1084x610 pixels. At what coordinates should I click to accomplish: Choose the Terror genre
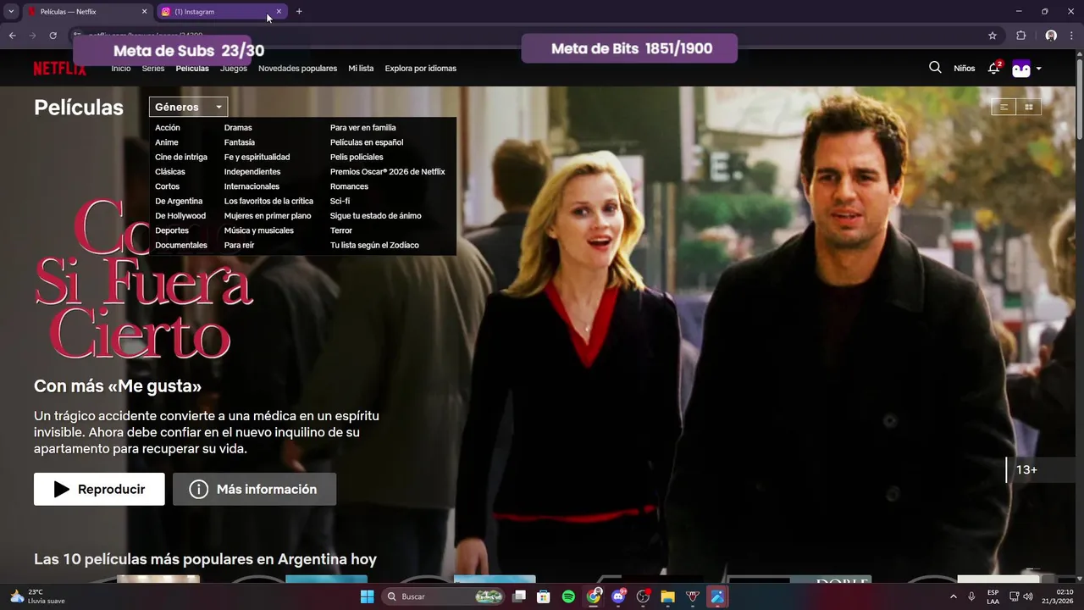pyautogui.click(x=341, y=230)
